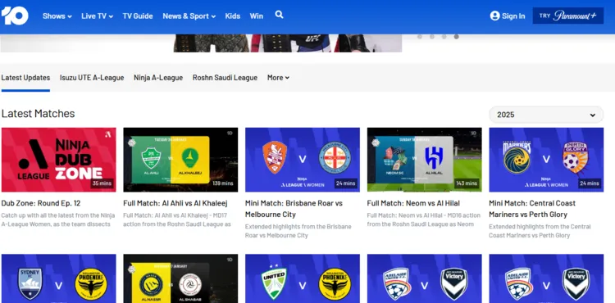Click title Mini Match: Central Coast Mariners vs Perth Glory

coord(532,209)
